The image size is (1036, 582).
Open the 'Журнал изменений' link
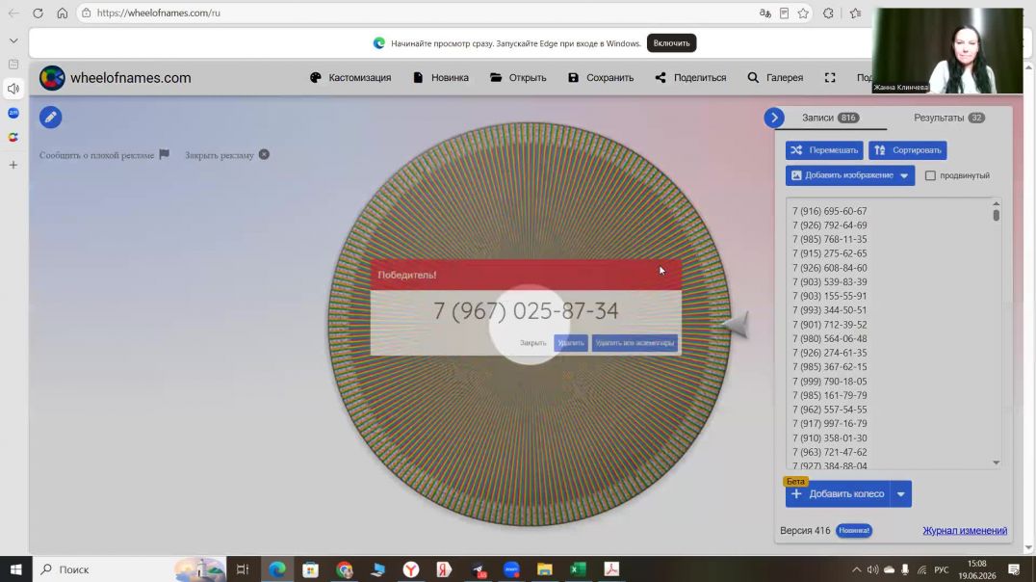click(965, 531)
